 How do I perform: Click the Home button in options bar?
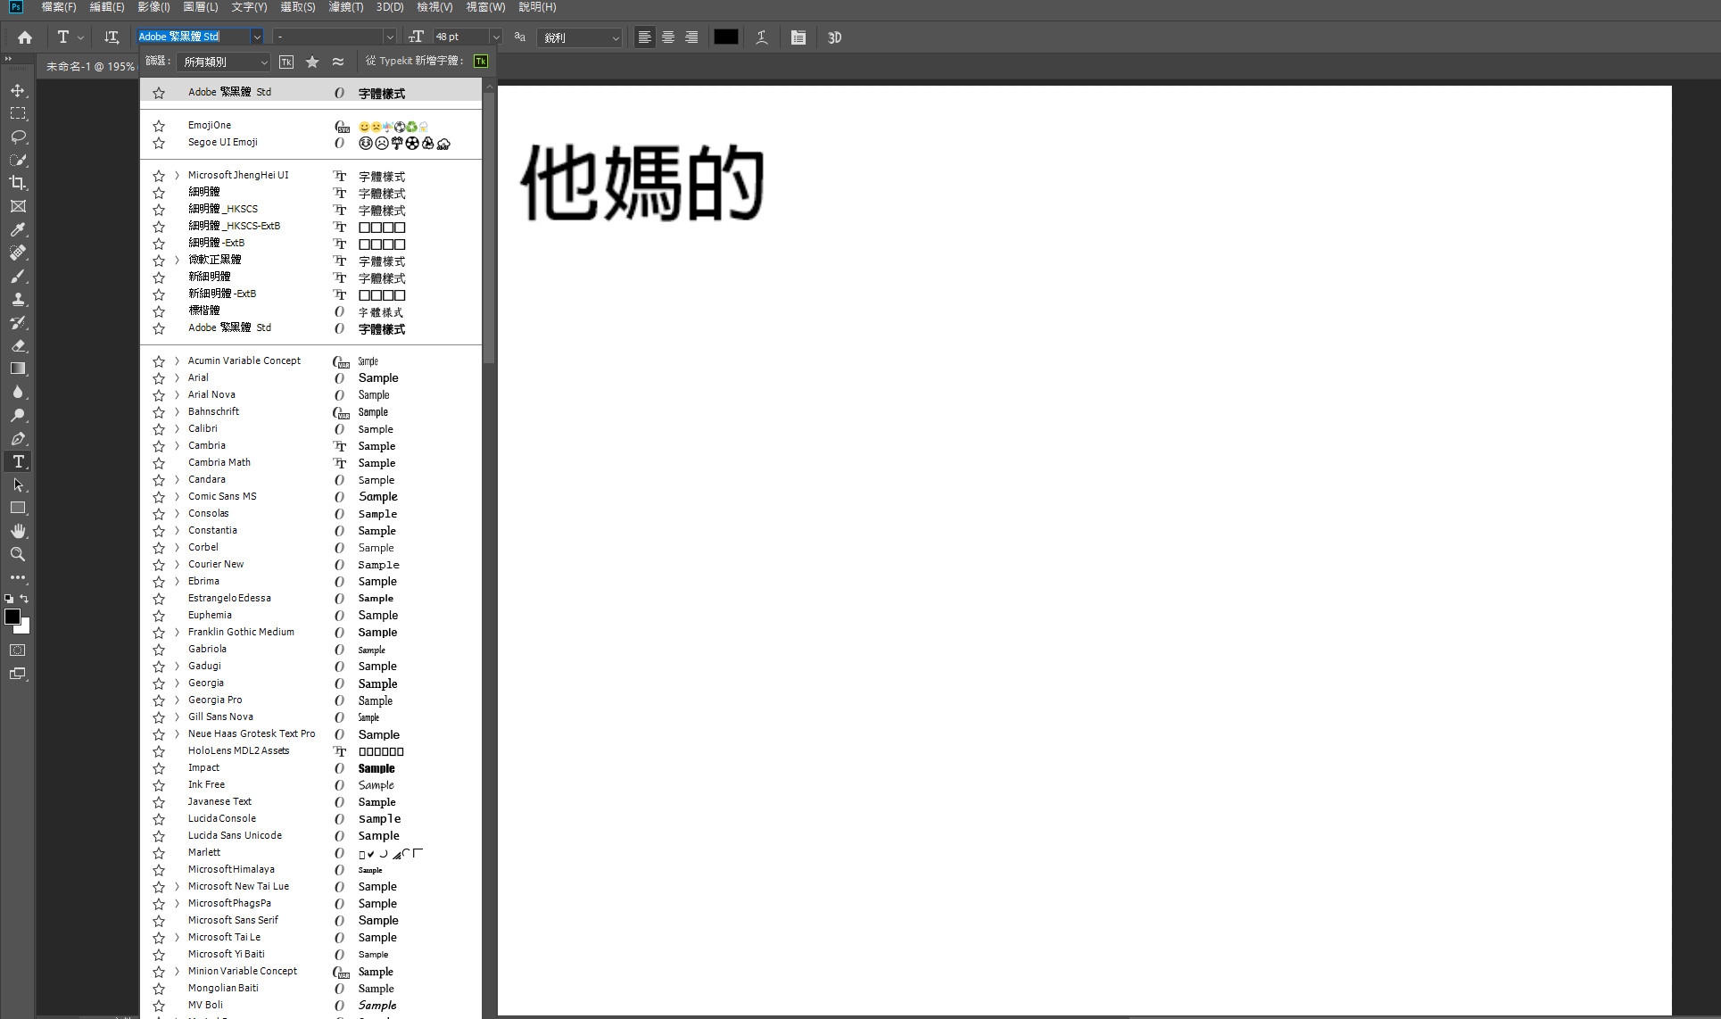click(25, 37)
